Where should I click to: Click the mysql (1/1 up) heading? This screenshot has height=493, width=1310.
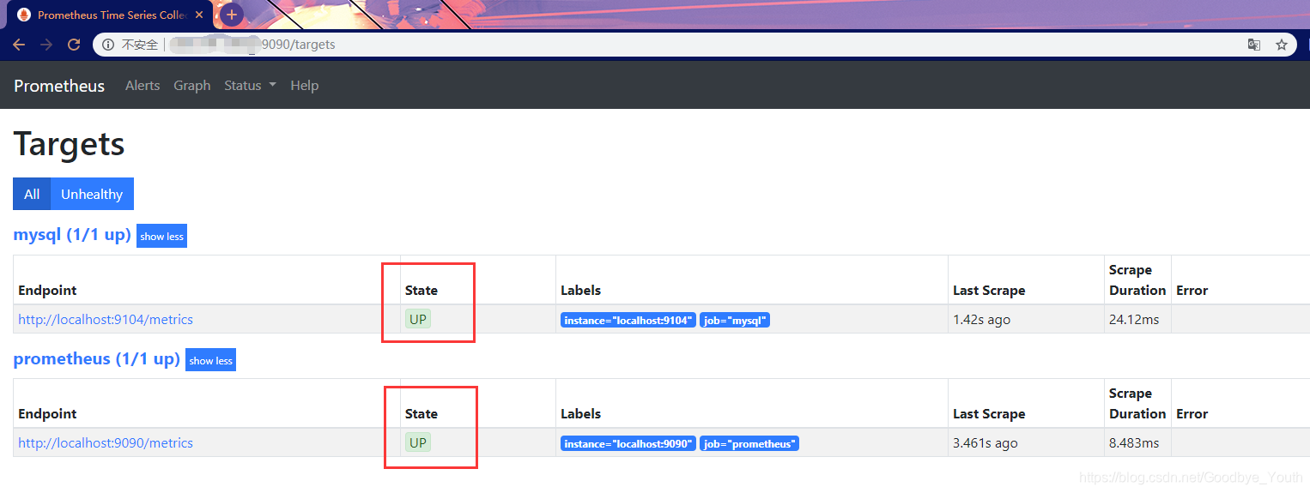(72, 234)
